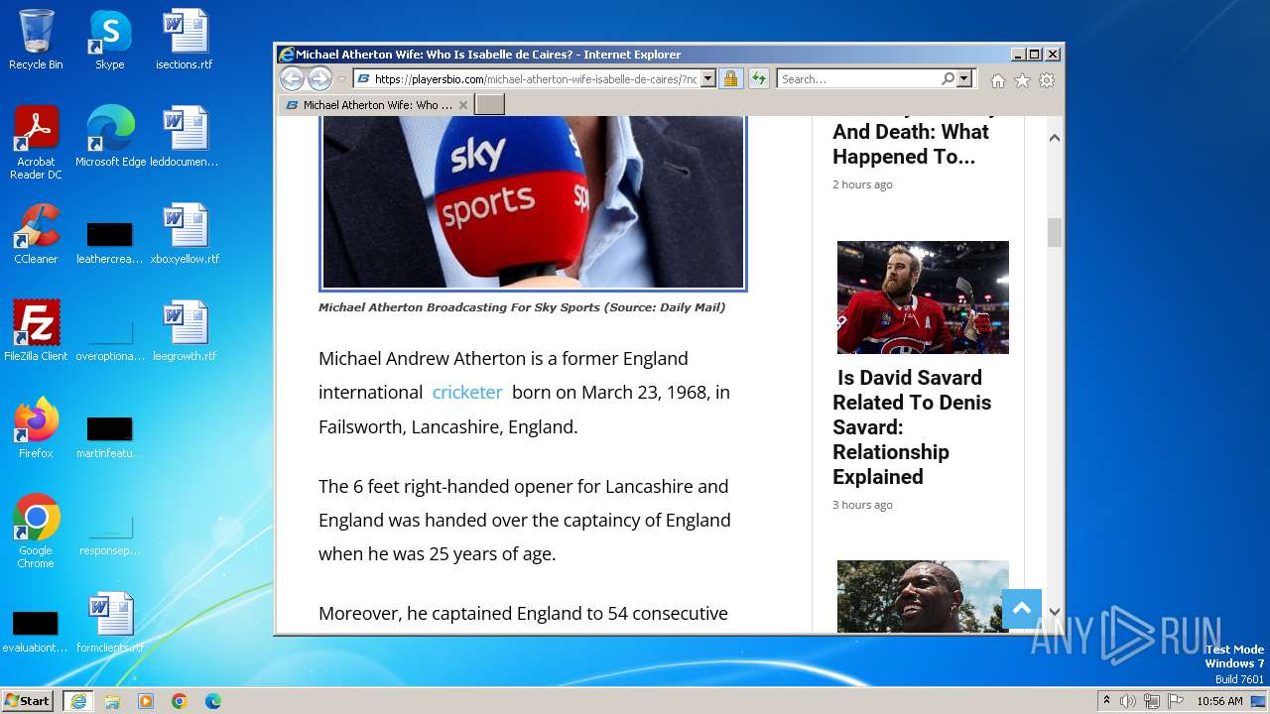Image resolution: width=1270 pixels, height=714 pixels.
Task: Open media player from taskbar
Action: click(146, 701)
